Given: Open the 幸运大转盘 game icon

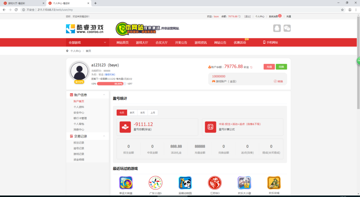Looking at the screenshot, I should [x=126, y=183].
